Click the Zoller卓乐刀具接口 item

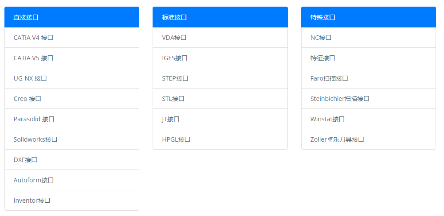point(369,139)
